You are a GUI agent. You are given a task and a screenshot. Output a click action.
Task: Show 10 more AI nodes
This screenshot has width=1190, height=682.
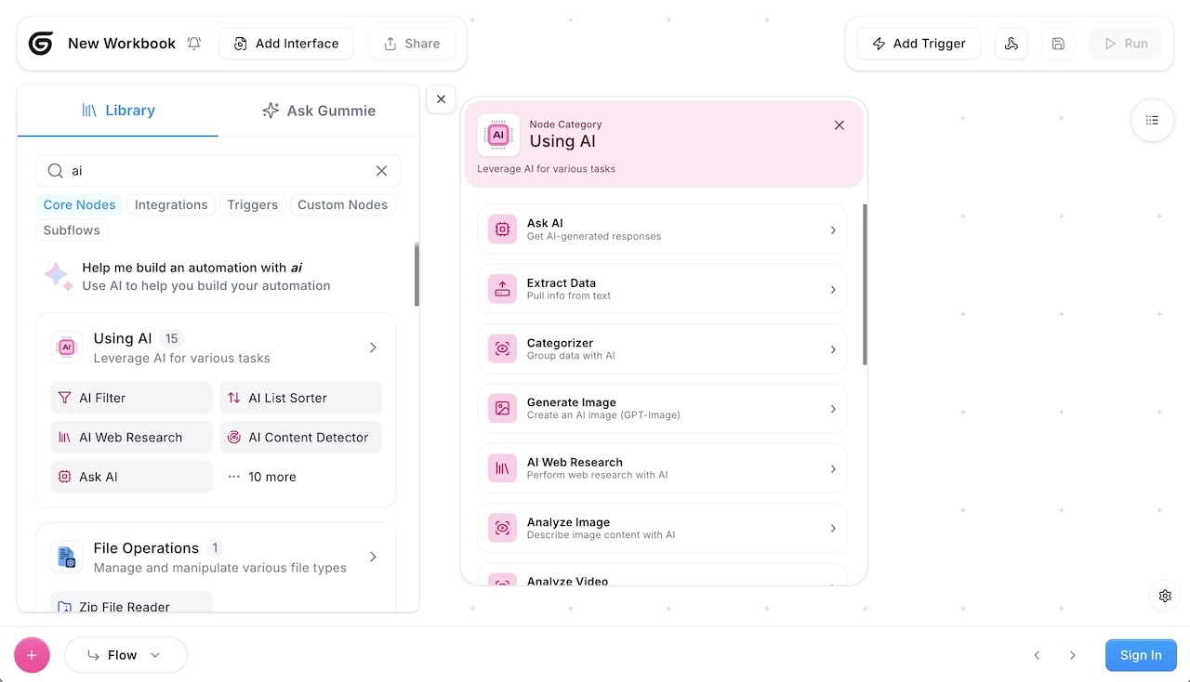tap(262, 477)
